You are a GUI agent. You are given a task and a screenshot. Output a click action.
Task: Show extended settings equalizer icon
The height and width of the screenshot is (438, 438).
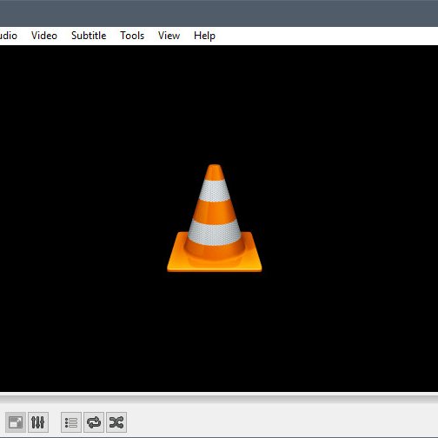(38, 422)
